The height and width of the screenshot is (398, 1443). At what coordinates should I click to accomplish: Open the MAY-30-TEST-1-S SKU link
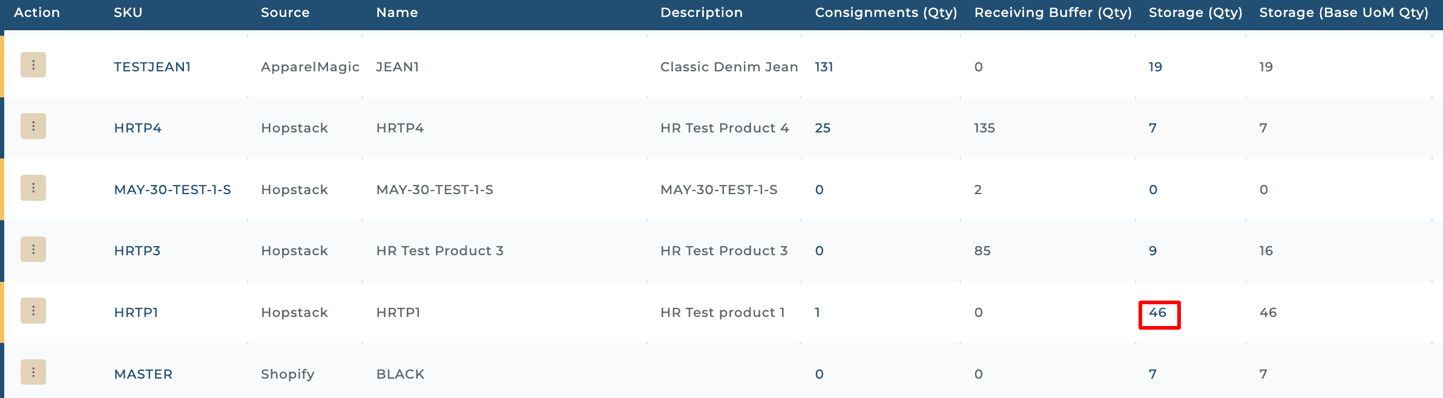tap(173, 190)
